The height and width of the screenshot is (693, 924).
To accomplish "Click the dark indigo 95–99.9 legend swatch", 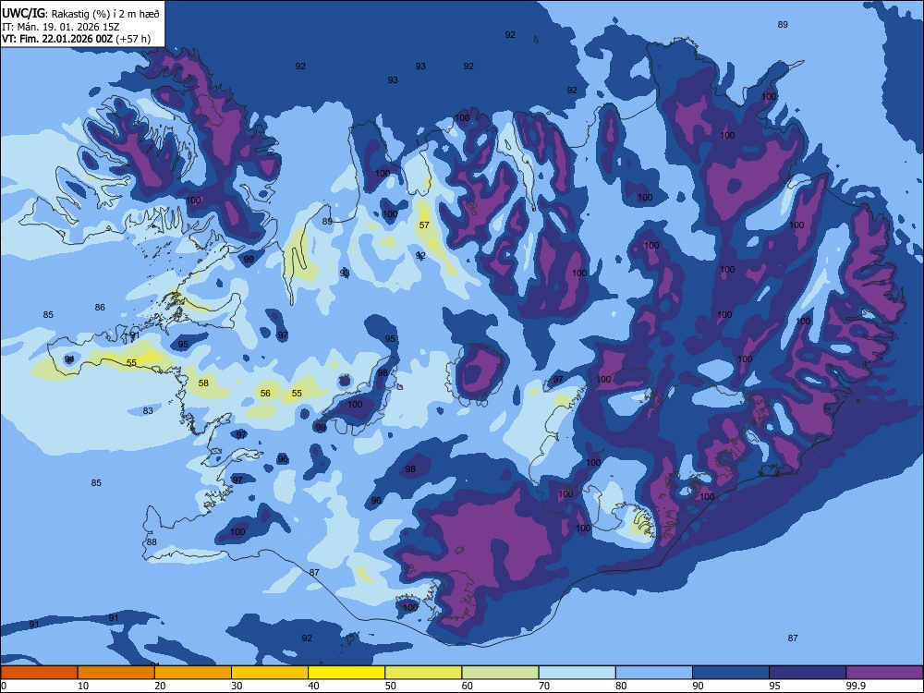I will pos(808,673).
